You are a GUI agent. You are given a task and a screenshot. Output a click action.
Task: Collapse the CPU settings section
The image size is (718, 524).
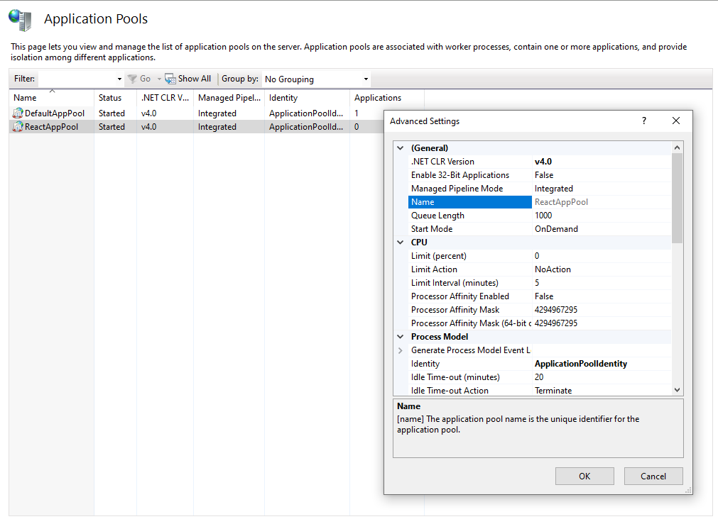[x=401, y=243]
